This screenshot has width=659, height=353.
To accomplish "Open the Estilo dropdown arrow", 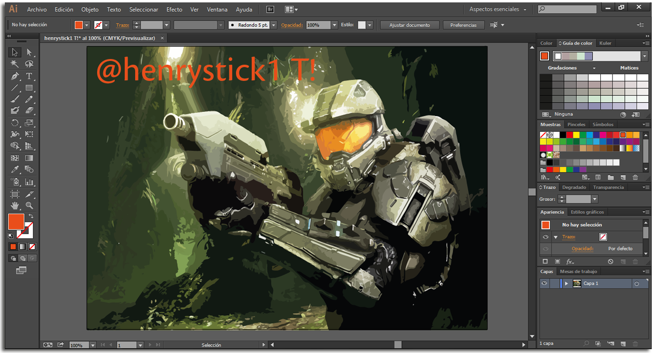I will pyautogui.click(x=370, y=25).
